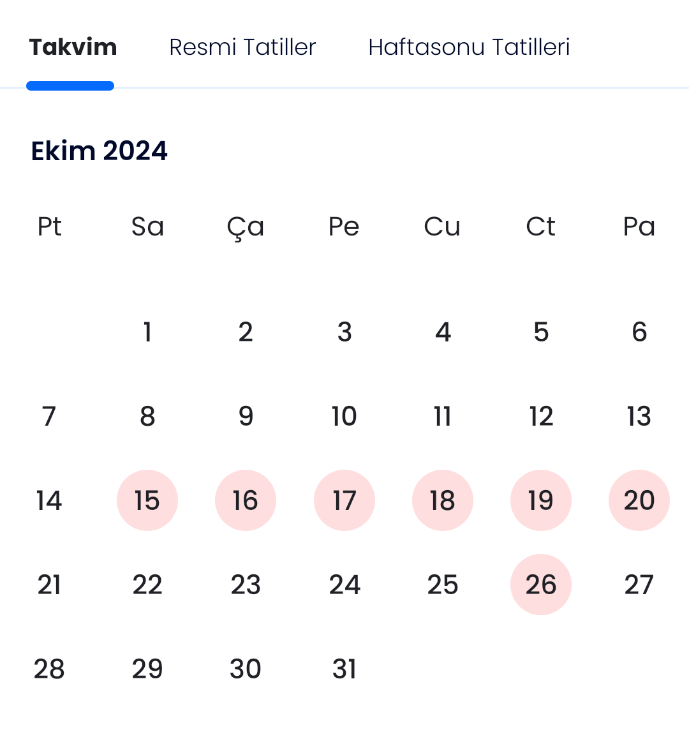Select highlighted date 16
Viewport: 689px width, 732px height.
246,500
